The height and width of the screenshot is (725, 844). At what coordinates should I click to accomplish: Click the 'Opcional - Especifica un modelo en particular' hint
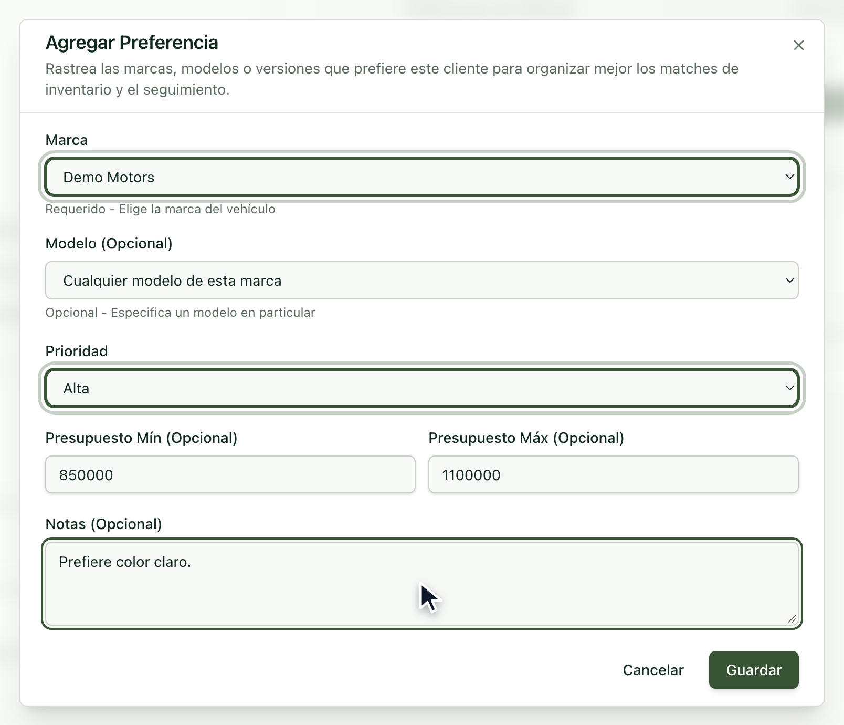[x=180, y=313]
